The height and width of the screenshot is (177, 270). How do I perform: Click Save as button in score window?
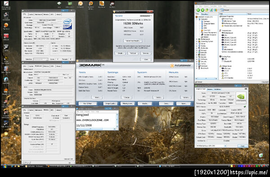coord(146,53)
